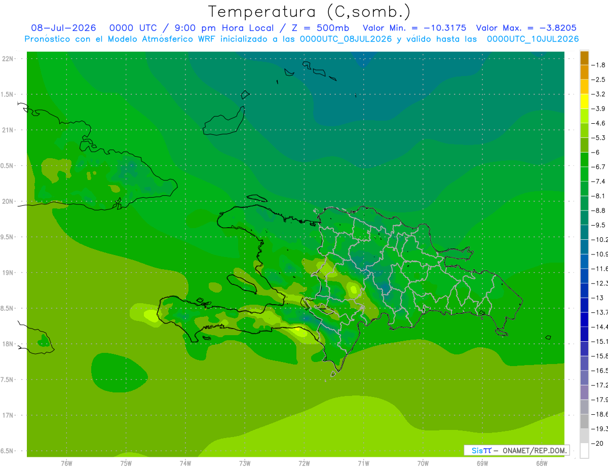Pick the teal swatch between -9.5 and -10.2
The height and width of the screenshot is (470, 608).
coord(584,232)
